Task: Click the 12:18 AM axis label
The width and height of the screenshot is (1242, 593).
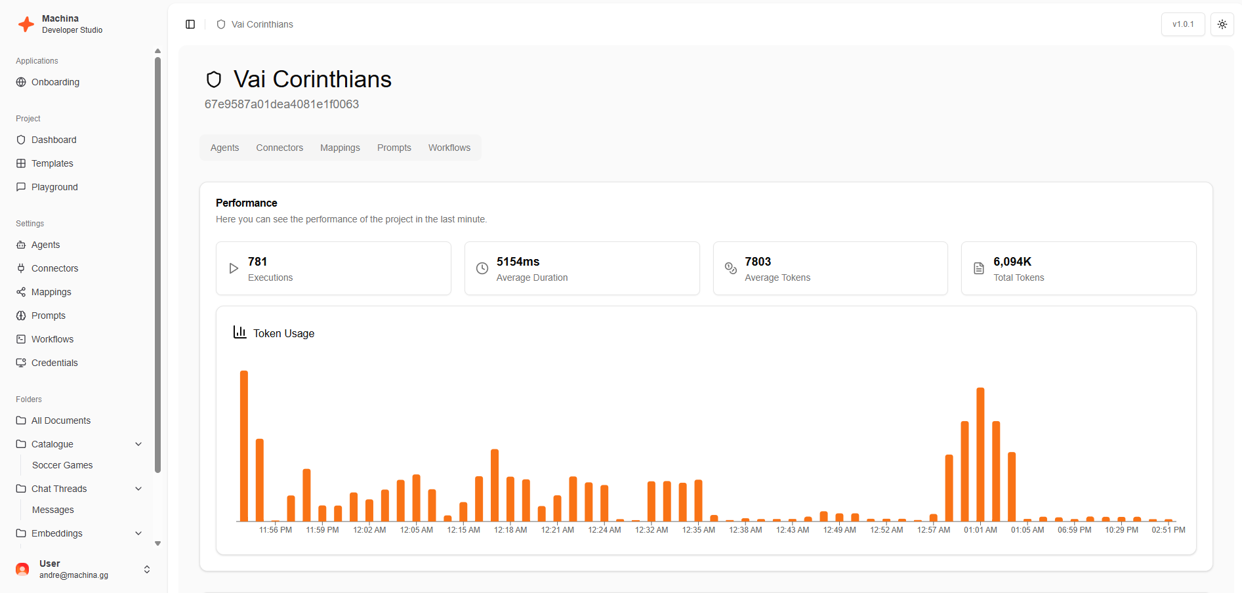Action: (x=510, y=530)
